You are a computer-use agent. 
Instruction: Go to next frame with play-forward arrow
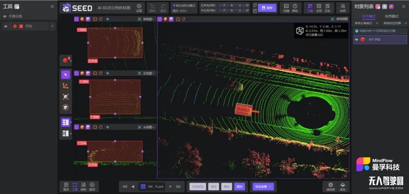click(171, 186)
